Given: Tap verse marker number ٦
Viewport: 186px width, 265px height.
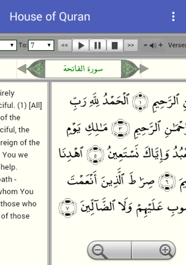Looking at the screenshot, I should pyautogui.click(x=167, y=182).
